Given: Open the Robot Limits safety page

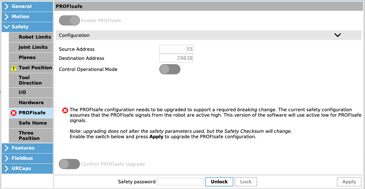Looking at the screenshot, I should coord(31,37).
